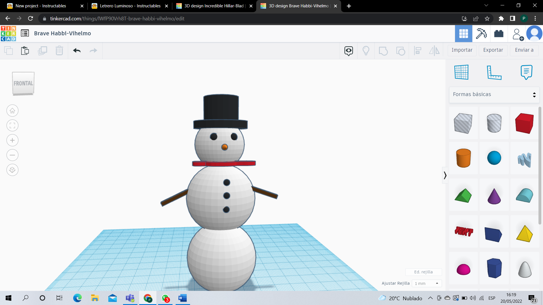Select the red box shape swatch
543x305 pixels.
click(x=524, y=123)
